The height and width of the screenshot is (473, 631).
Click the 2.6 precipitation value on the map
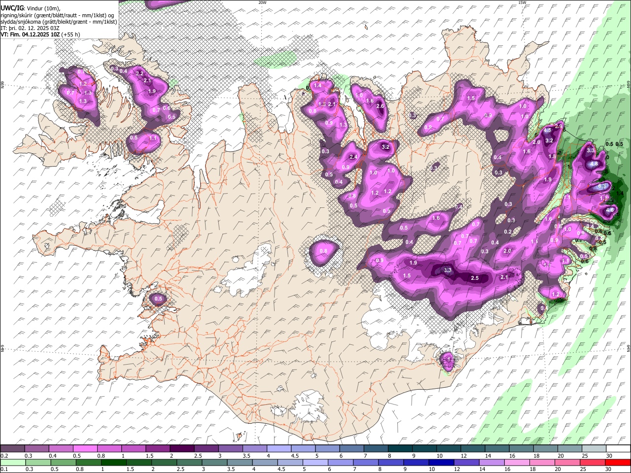pyautogui.click(x=380, y=106)
